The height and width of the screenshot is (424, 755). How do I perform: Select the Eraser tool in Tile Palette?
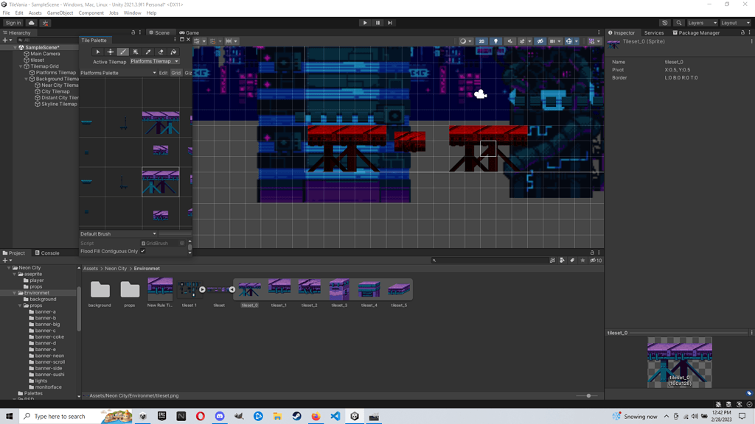pos(161,52)
